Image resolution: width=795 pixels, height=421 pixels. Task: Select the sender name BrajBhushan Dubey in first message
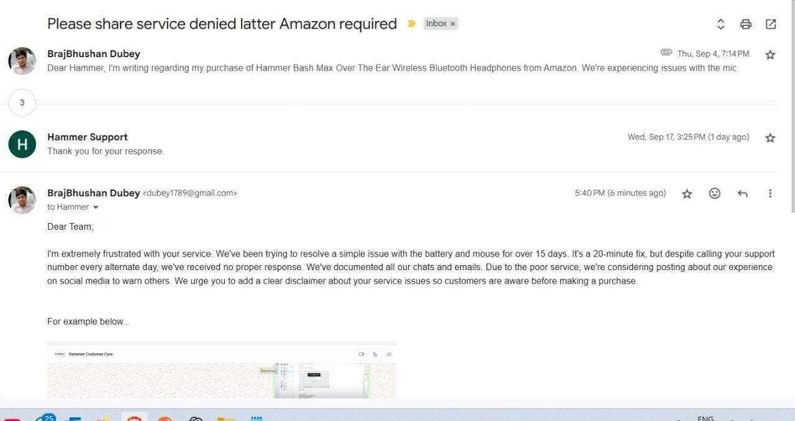point(94,54)
